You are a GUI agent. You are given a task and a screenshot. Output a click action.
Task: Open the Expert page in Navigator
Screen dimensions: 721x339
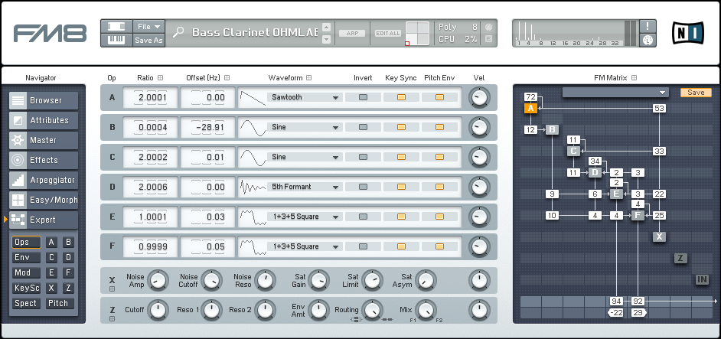click(44, 220)
